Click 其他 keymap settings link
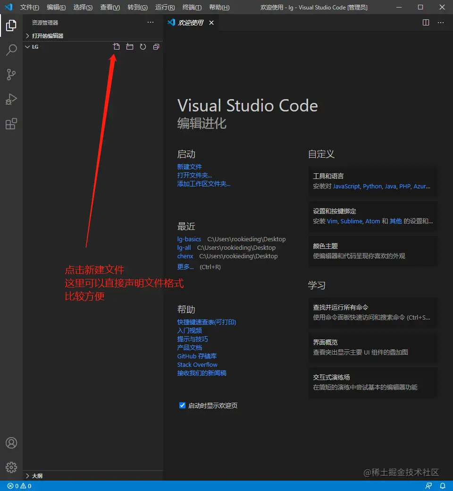This screenshot has width=453, height=491. pyautogui.click(x=396, y=221)
